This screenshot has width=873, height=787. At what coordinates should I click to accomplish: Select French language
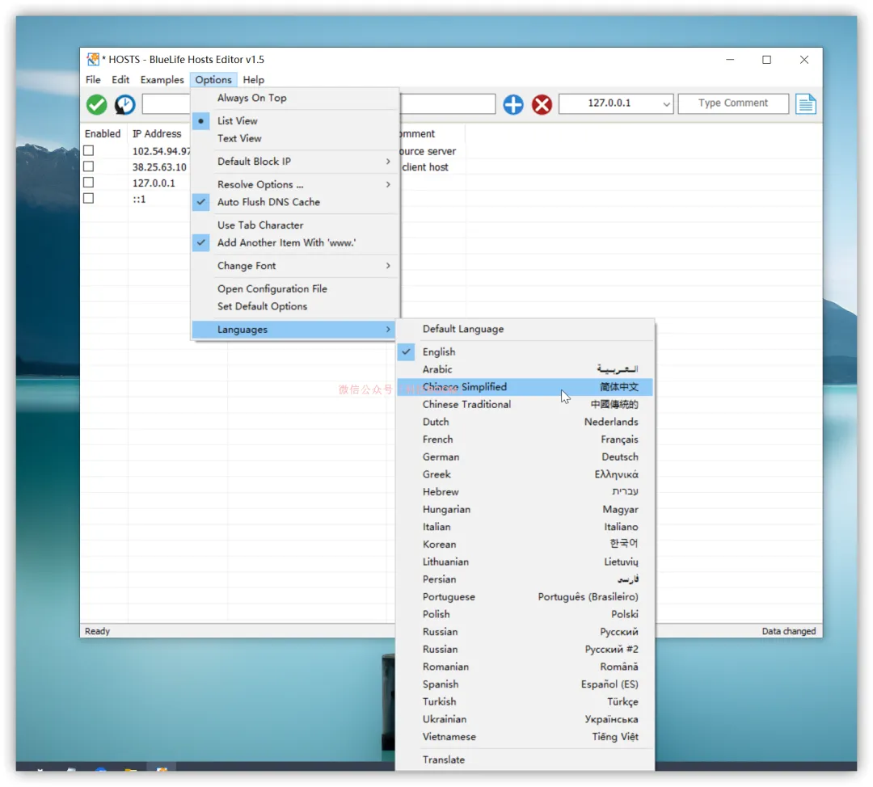(x=525, y=440)
